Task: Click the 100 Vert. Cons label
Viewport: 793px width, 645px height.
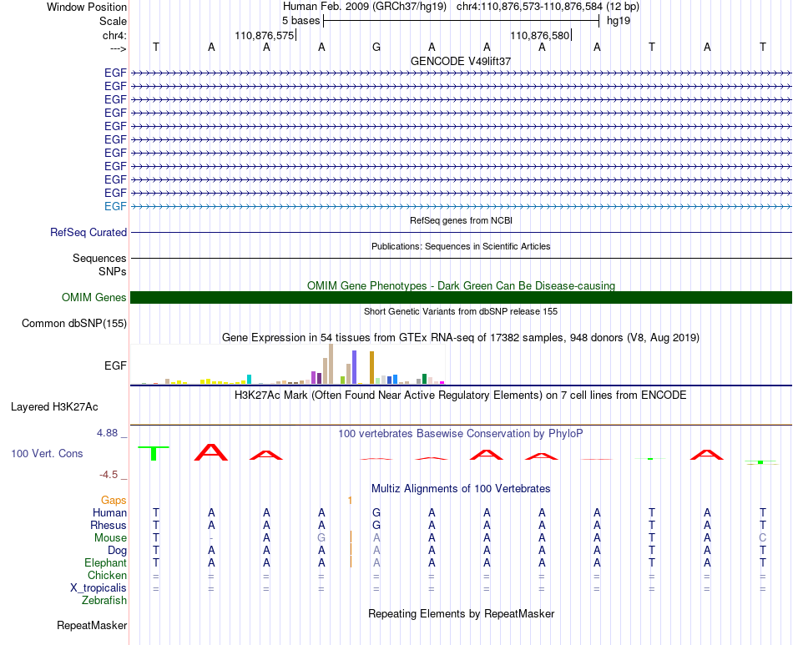Action: click(x=47, y=453)
